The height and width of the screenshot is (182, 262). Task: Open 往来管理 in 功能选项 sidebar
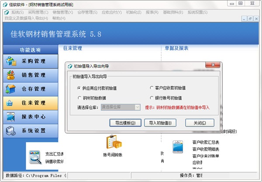31,103
